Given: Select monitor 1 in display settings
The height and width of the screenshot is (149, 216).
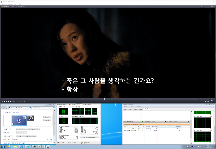Looking at the screenshot, I should coord(19,121).
